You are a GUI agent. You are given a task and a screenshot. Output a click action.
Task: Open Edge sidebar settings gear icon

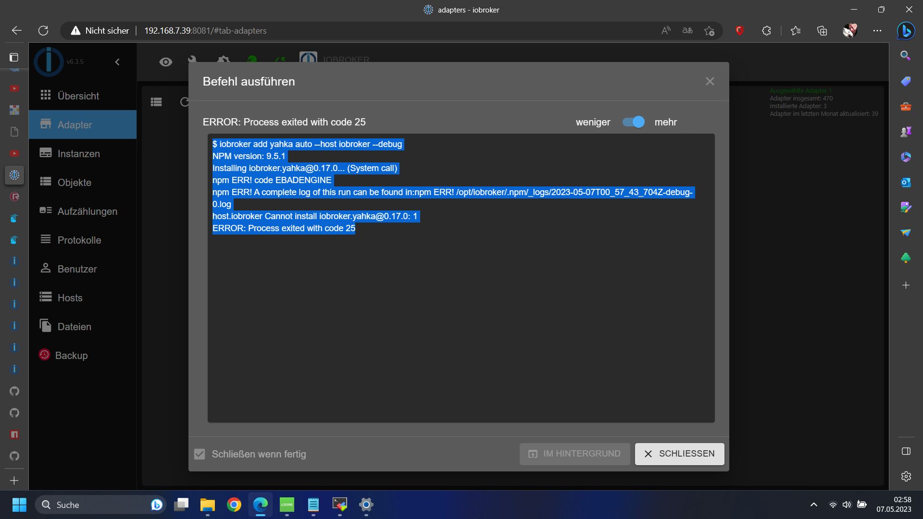(906, 476)
